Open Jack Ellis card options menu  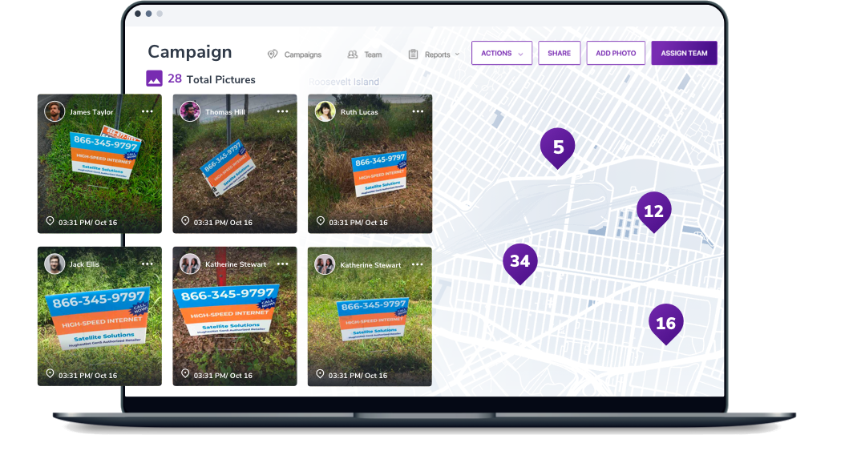[147, 264]
